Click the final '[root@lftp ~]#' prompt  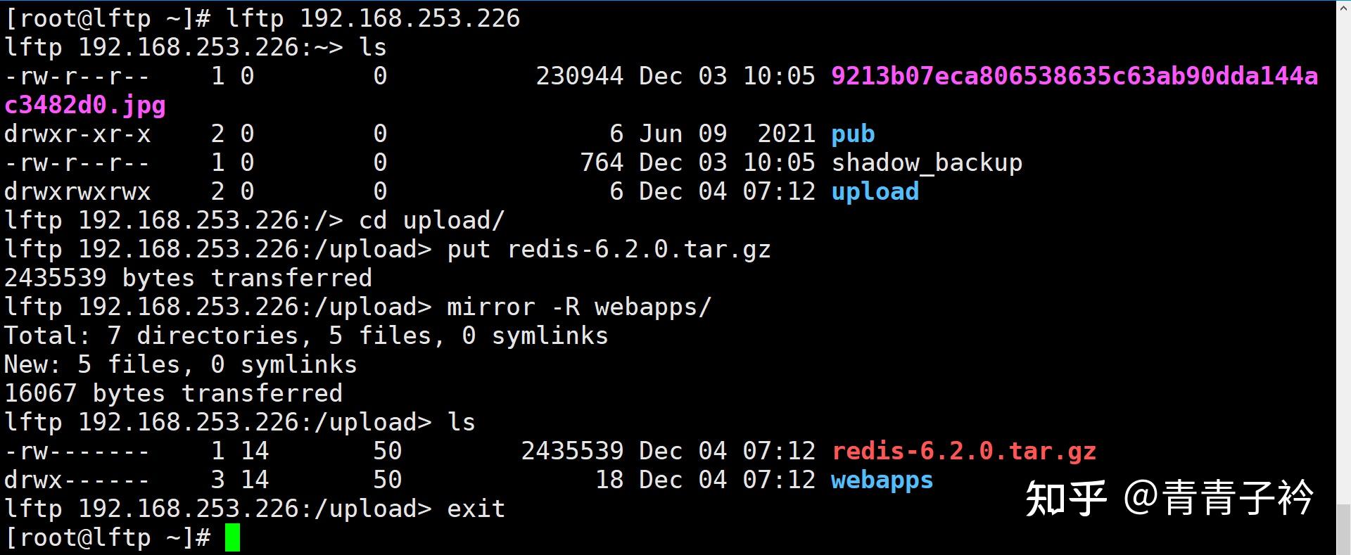[108, 538]
